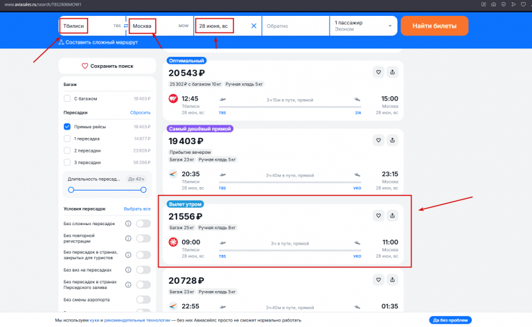
Task: Click the Москва destination field
Action: [160, 26]
